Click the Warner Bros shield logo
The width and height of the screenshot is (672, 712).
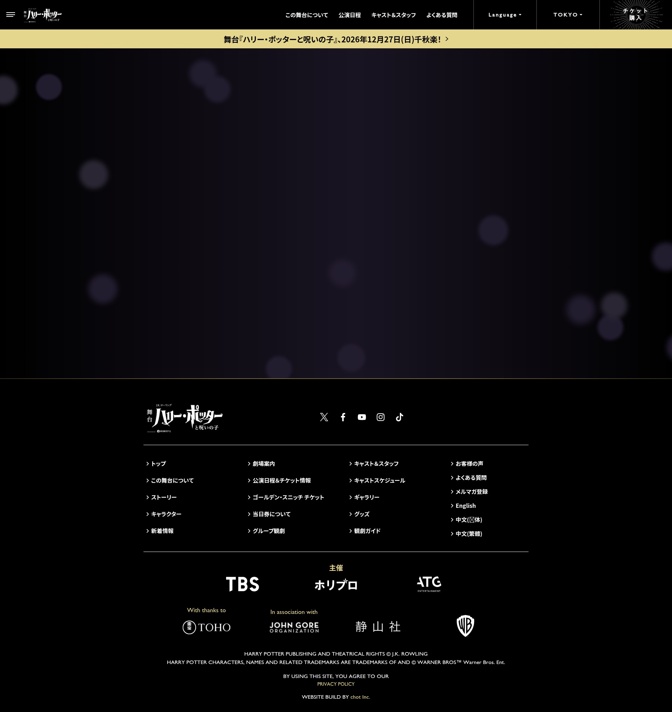coord(465,626)
